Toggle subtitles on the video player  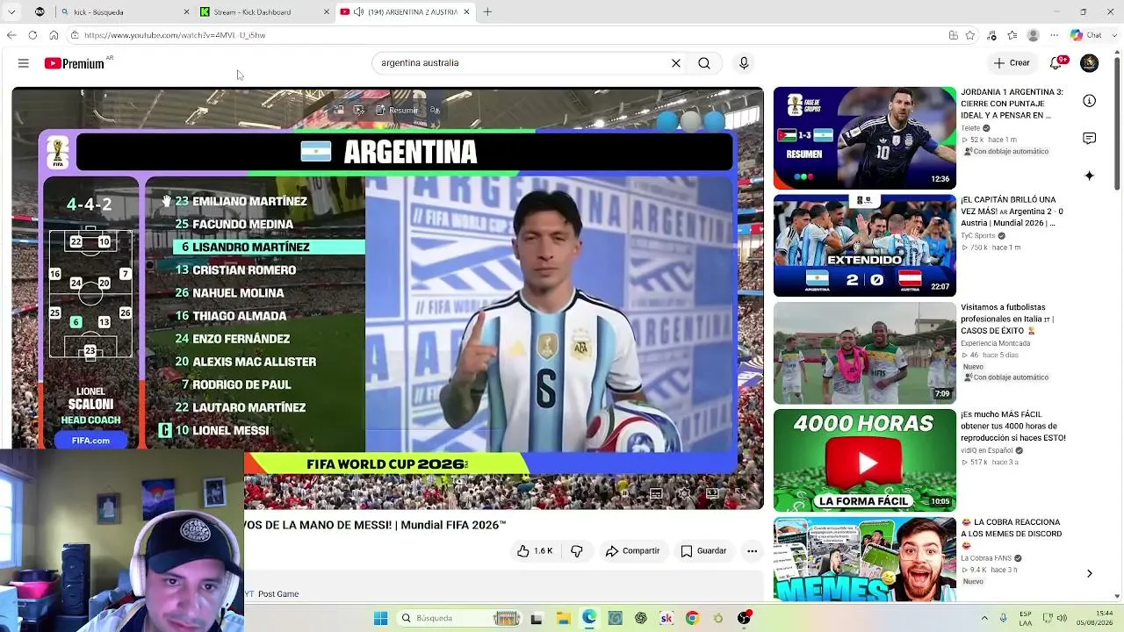[656, 494]
